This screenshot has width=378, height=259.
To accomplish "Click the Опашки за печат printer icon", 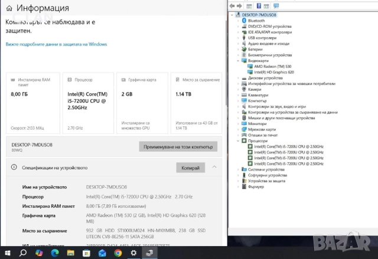I will [244, 135].
